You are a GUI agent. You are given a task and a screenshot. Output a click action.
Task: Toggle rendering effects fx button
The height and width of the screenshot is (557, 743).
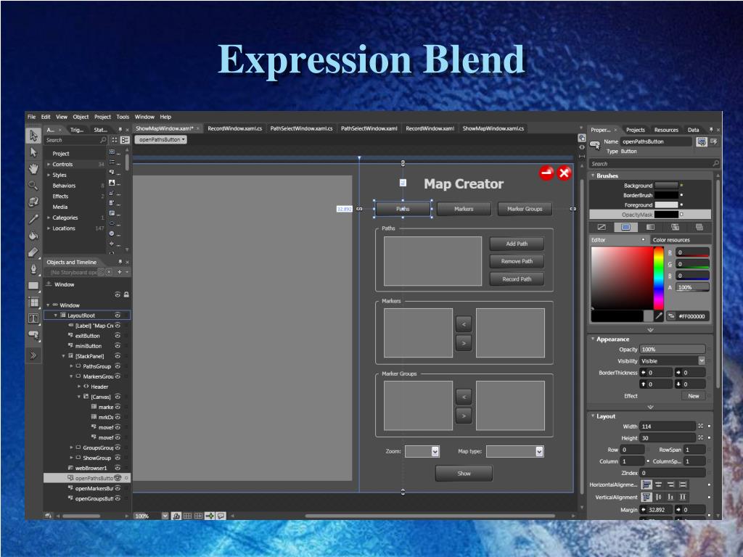(176, 516)
